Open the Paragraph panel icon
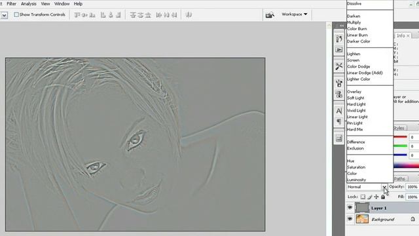419x236 pixels. click(x=339, y=122)
